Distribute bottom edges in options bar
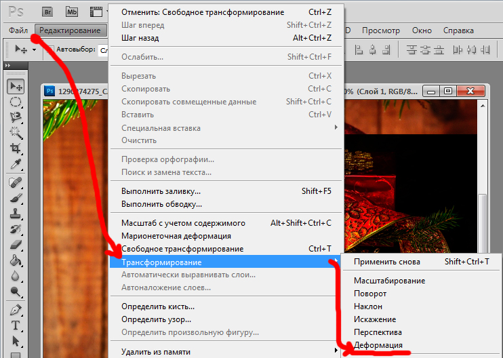Image resolution: width=503 pixels, height=358 pixels. pos(439,49)
